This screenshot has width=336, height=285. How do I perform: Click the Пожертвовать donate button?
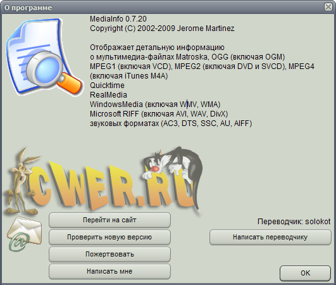(x=109, y=255)
